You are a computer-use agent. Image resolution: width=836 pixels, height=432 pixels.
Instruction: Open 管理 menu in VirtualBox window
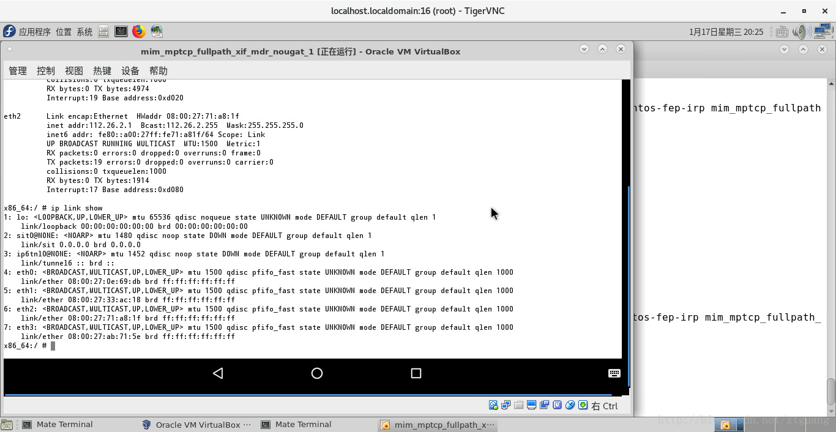(18, 71)
